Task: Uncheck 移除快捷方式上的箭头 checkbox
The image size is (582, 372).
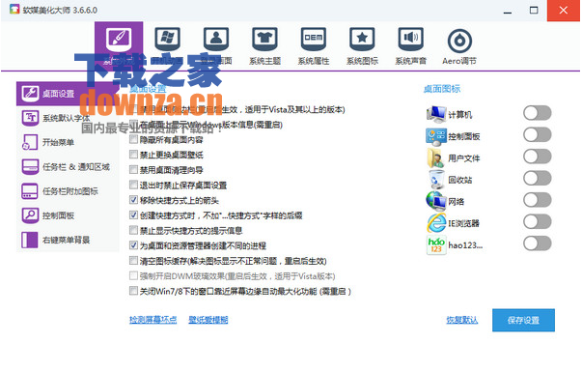Action: pyautogui.click(x=133, y=200)
